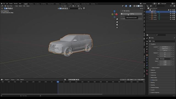Viewport: 176px width, 99px height.
Task: Open the Render properties tab icon
Action: pos(147,42)
